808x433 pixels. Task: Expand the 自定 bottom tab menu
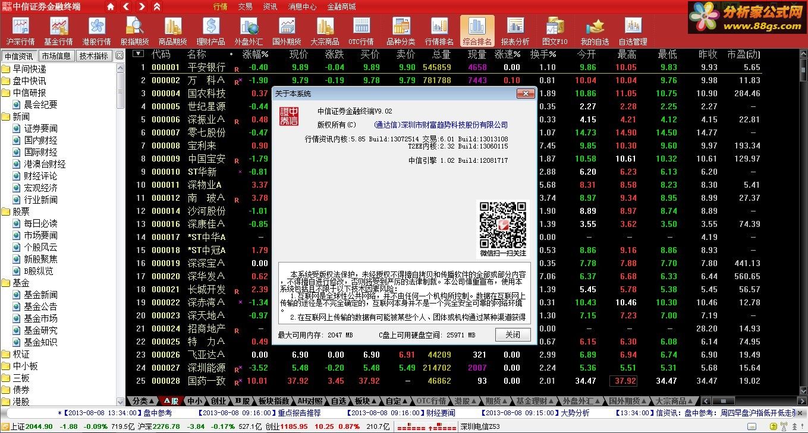coord(397,401)
